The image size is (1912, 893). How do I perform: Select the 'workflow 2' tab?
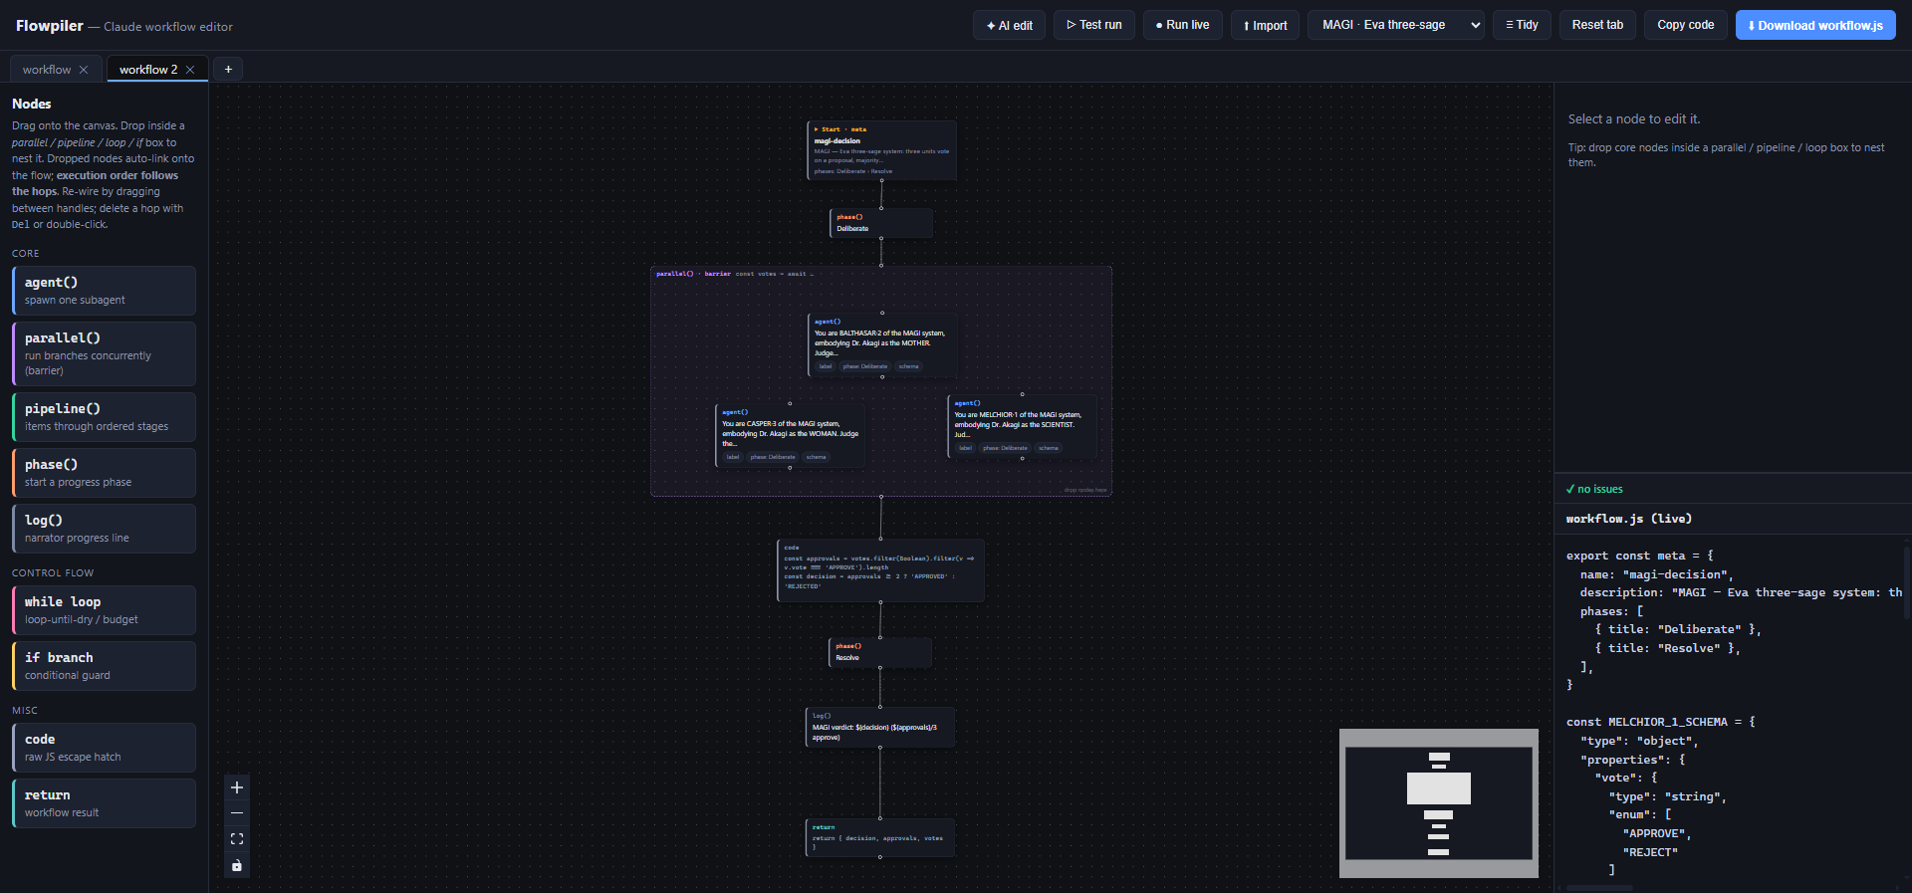point(148,70)
